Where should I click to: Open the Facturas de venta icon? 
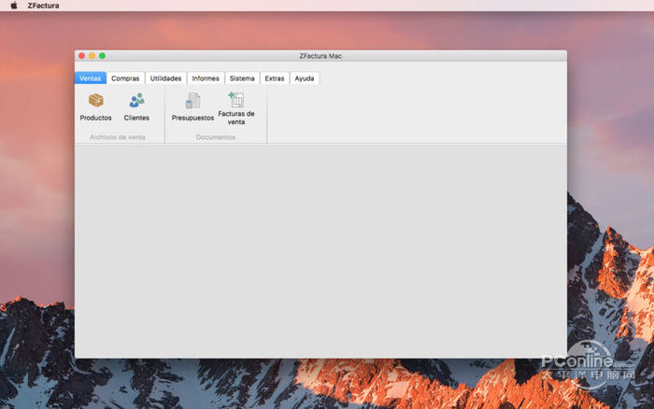[x=236, y=100]
